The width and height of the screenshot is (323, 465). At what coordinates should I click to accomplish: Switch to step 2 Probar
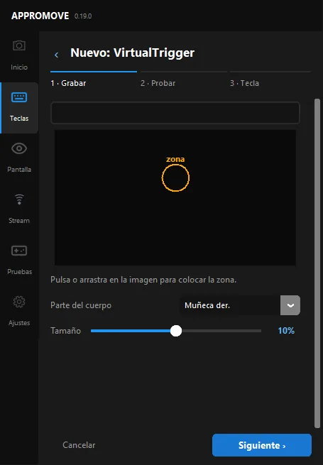pos(158,83)
